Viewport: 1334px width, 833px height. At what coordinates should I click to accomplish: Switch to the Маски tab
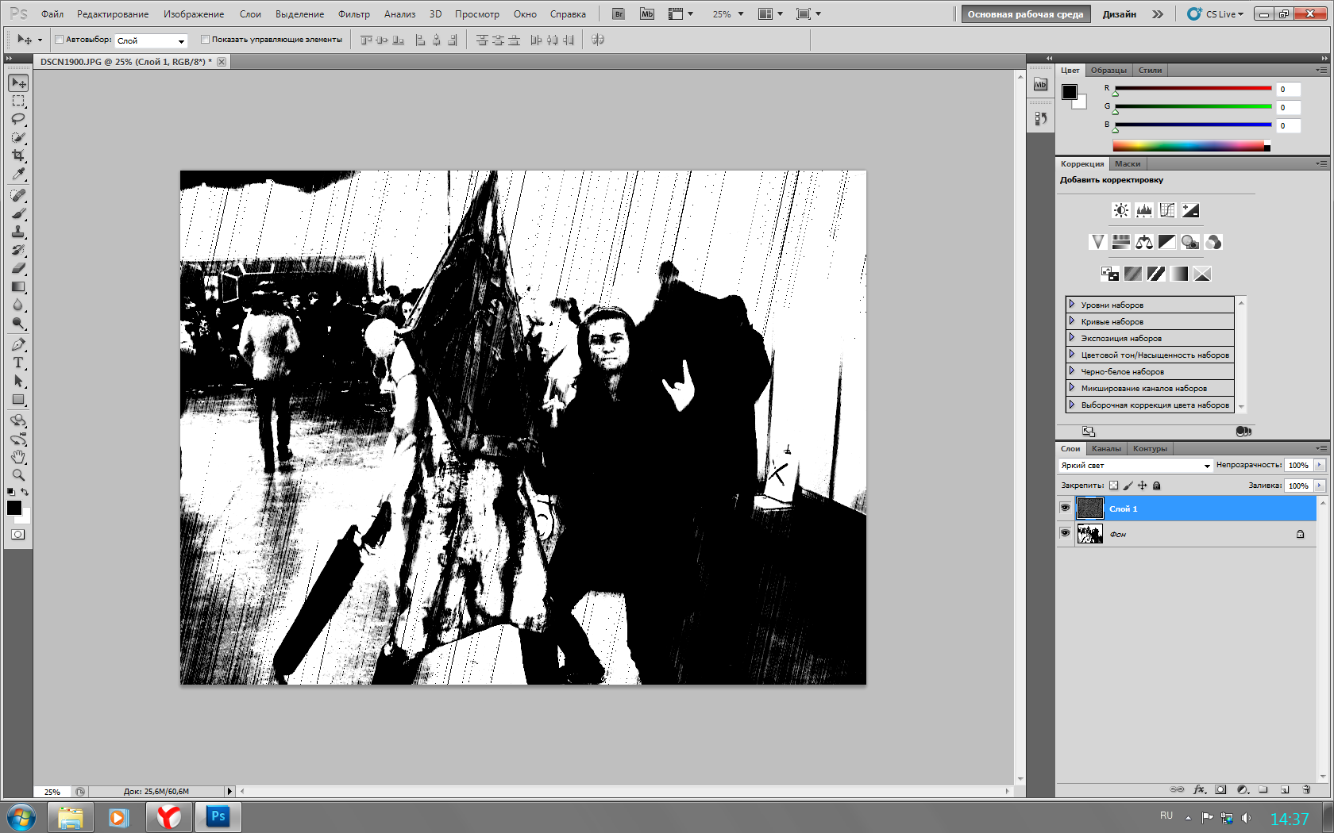pyautogui.click(x=1127, y=163)
